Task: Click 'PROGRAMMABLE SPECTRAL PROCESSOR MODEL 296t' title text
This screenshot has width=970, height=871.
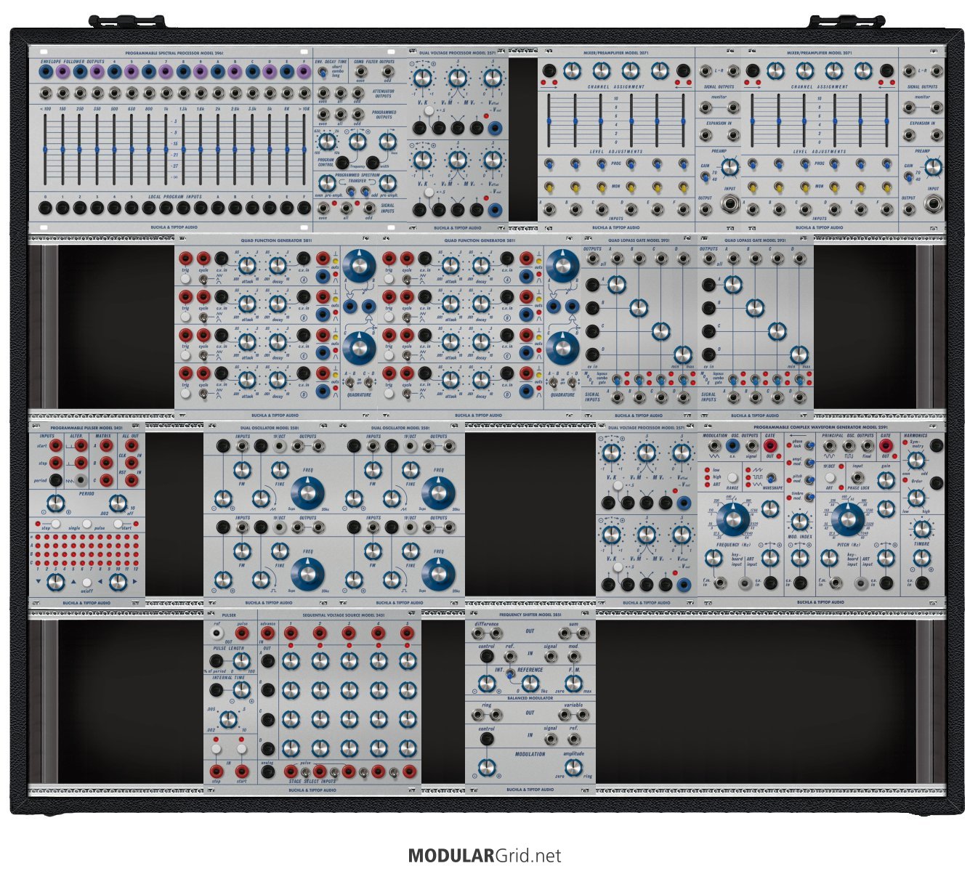Action: pos(174,53)
